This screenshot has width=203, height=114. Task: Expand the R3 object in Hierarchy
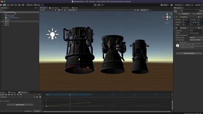coord(4,25)
